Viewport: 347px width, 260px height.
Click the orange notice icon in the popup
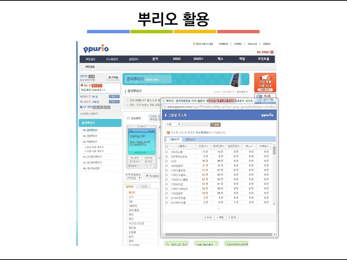point(168,133)
